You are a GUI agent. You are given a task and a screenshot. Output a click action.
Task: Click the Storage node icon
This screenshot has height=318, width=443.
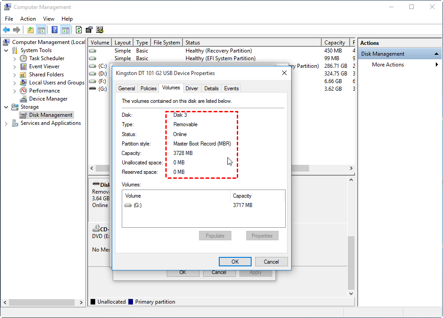point(15,107)
